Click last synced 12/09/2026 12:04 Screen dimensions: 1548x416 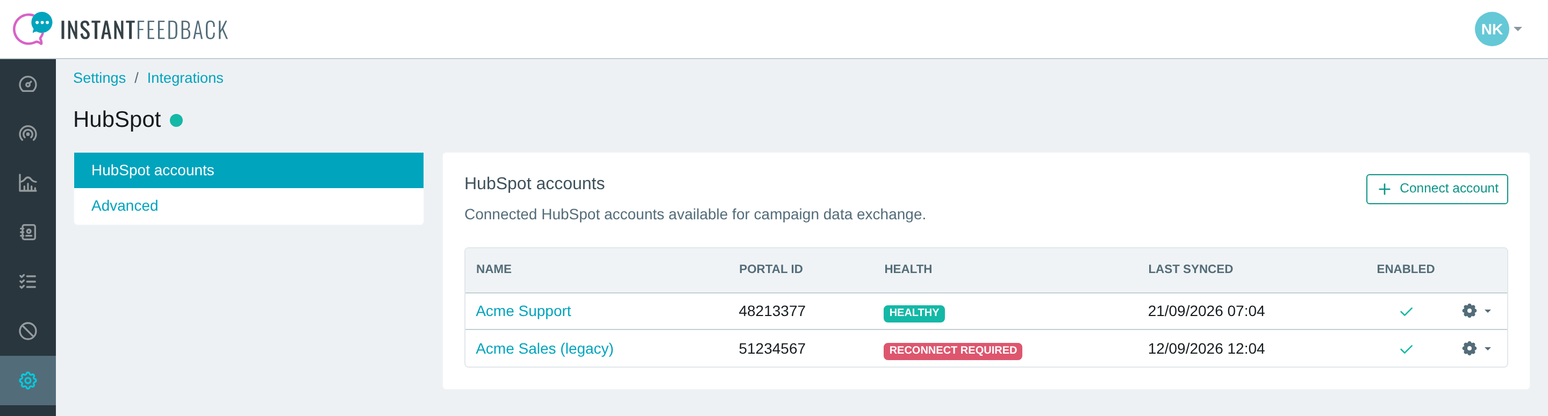(1206, 349)
